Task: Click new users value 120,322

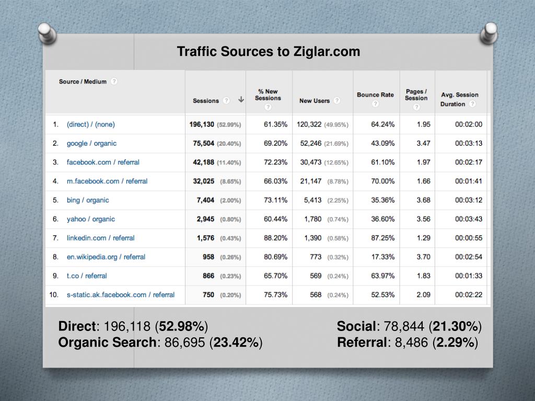Action: (309, 124)
